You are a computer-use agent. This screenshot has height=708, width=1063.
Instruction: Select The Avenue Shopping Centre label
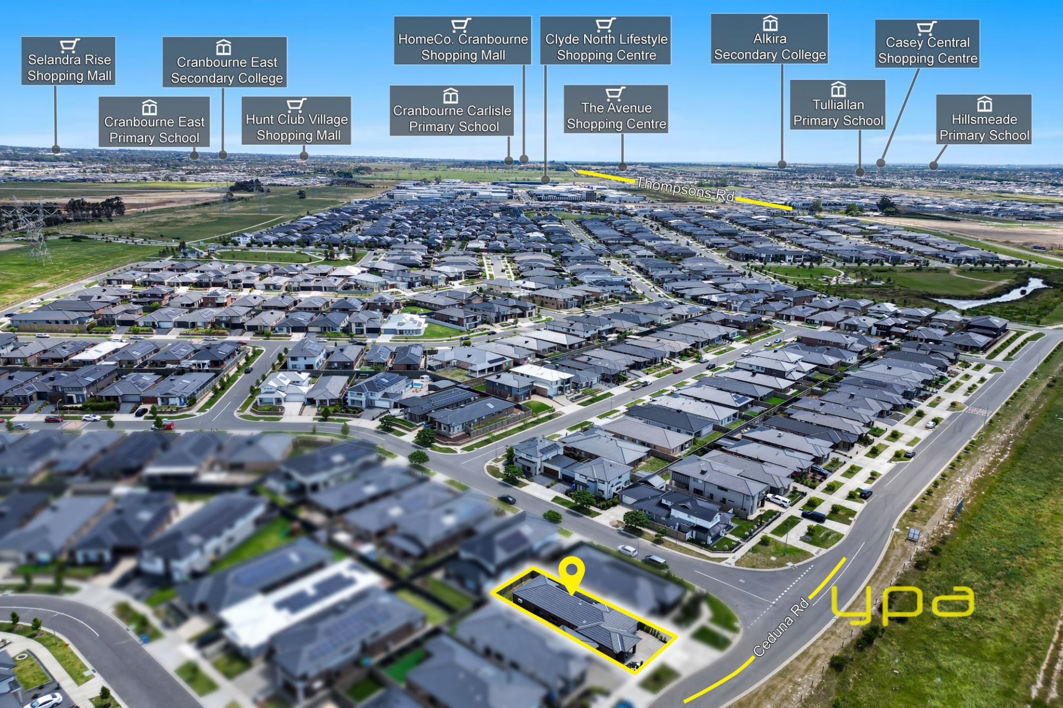(616, 116)
